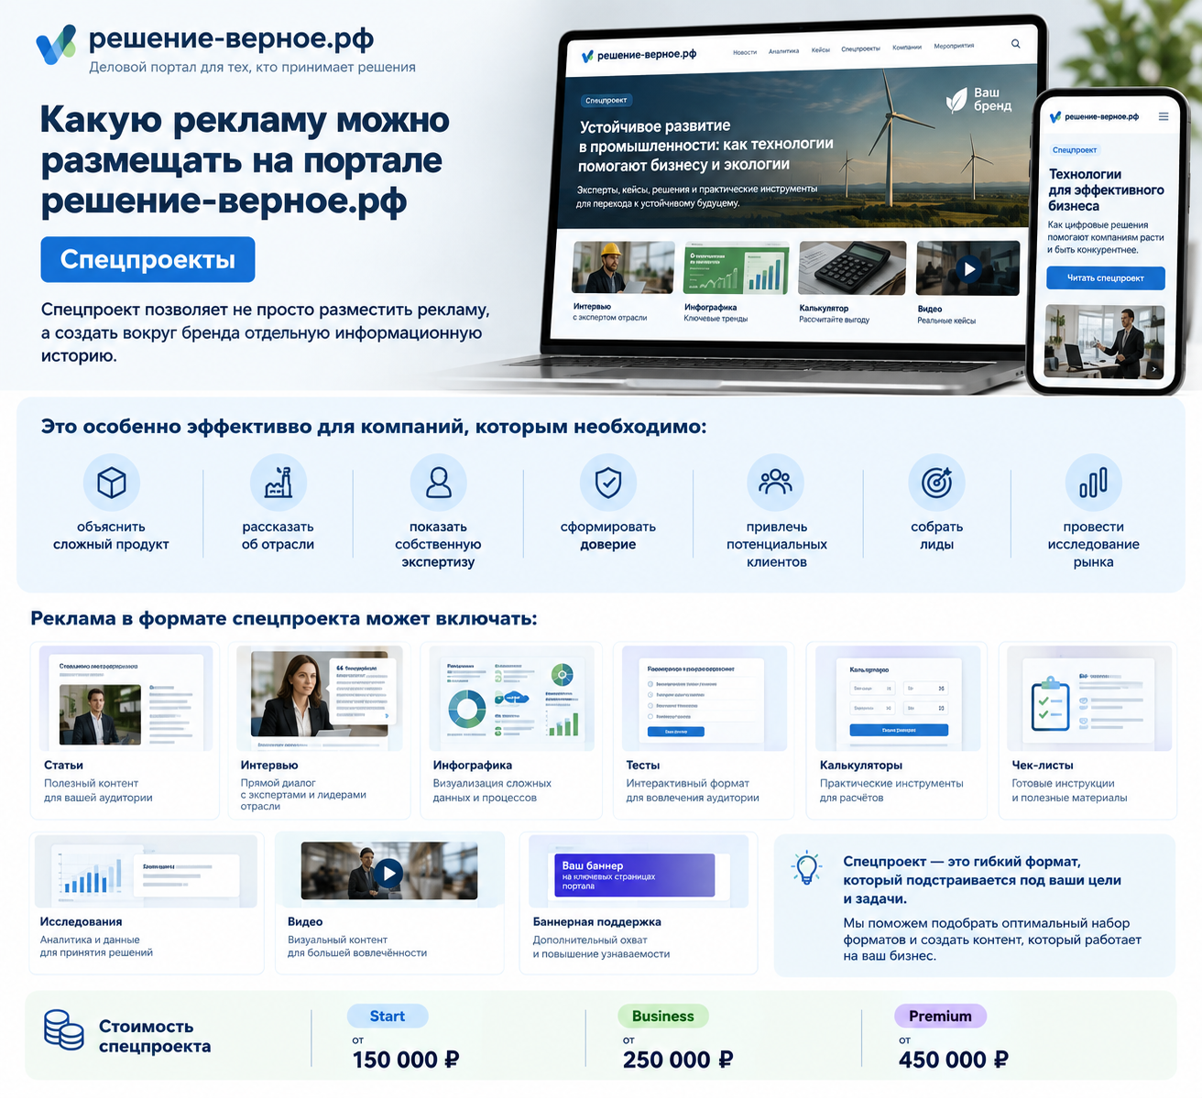
Task: Open 'Аналитика' in the laptop site navigation
Action: [783, 51]
